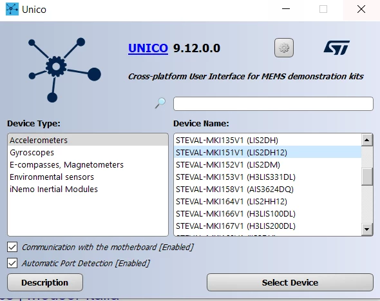
Task: Close the Unico window
Action: point(361,9)
